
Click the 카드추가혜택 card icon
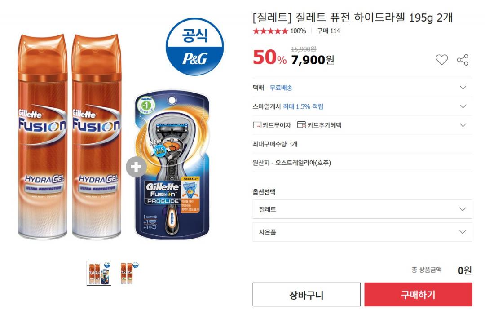(x=302, y=125)
